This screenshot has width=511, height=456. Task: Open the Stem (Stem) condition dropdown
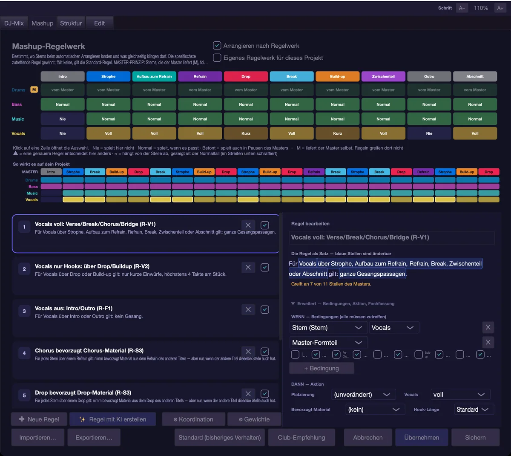pos(328,328)
